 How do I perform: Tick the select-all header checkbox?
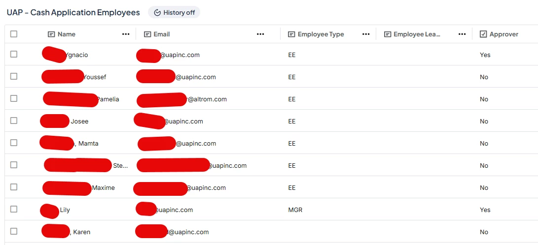pos(14,34)
